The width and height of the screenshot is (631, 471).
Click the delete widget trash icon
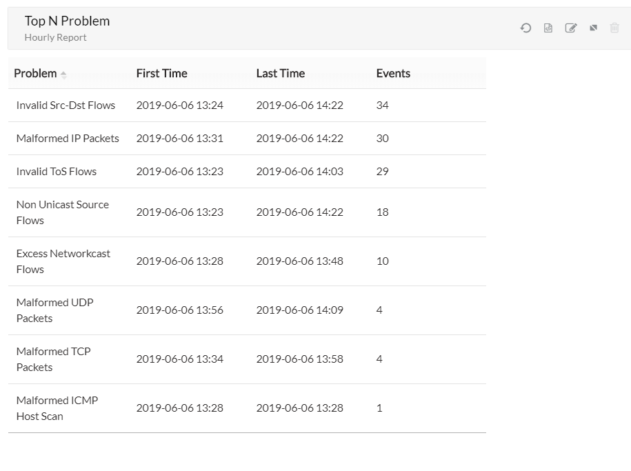(614, 28)
